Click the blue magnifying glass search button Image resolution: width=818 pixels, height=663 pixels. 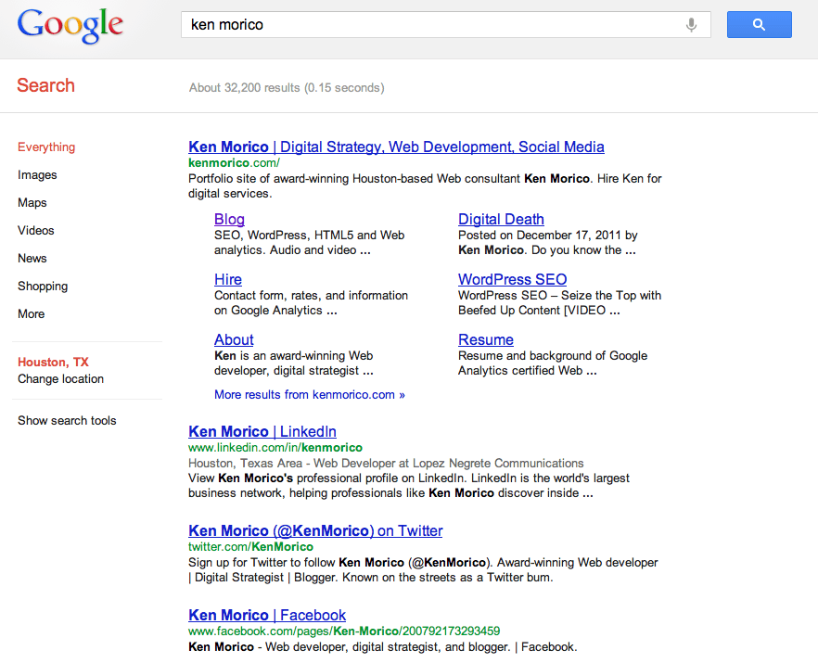[x=759, y=24]
